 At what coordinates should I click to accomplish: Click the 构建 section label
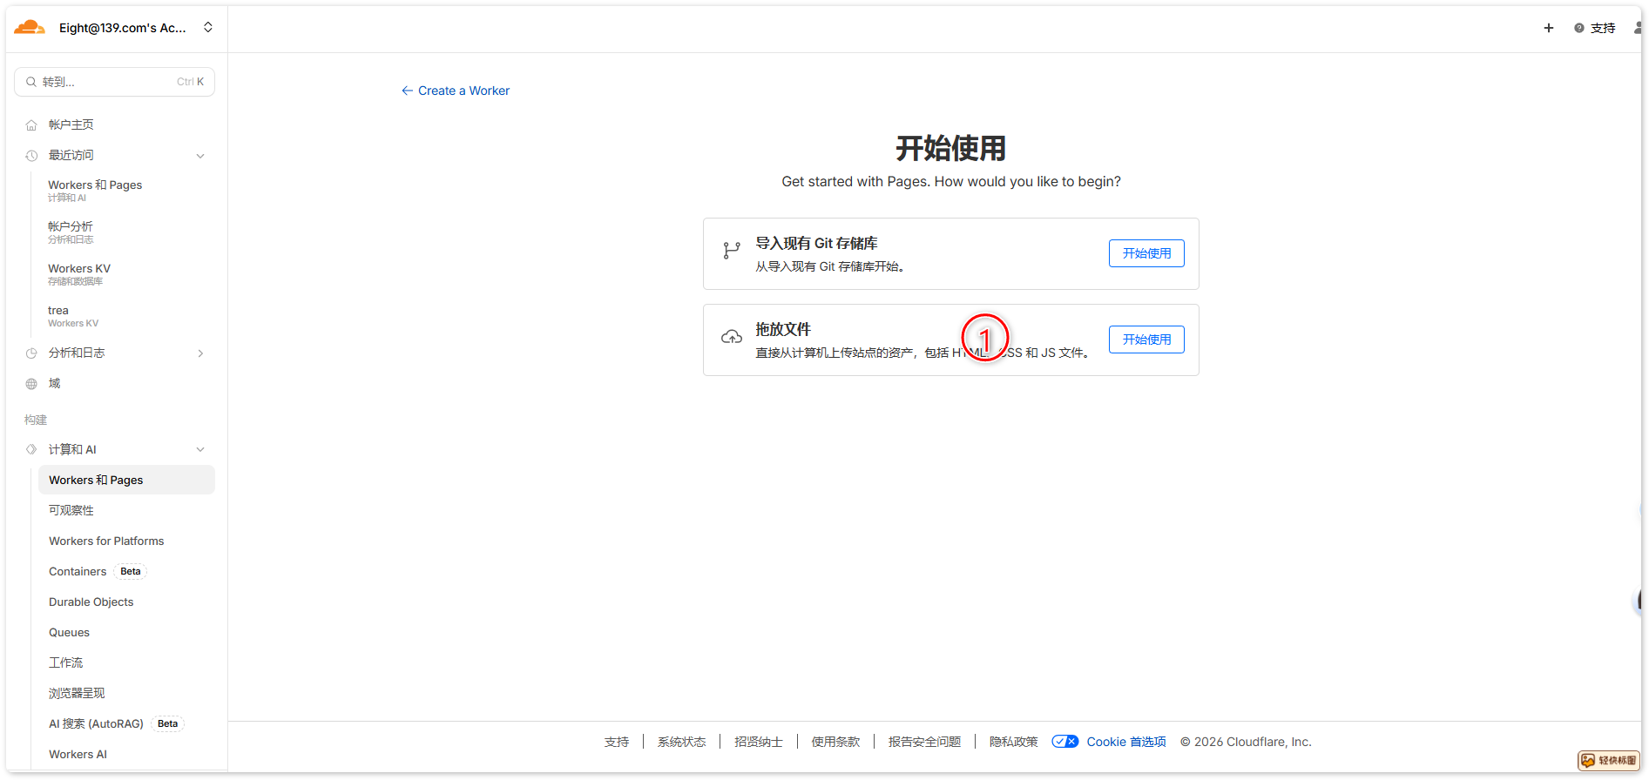point(36,420)
